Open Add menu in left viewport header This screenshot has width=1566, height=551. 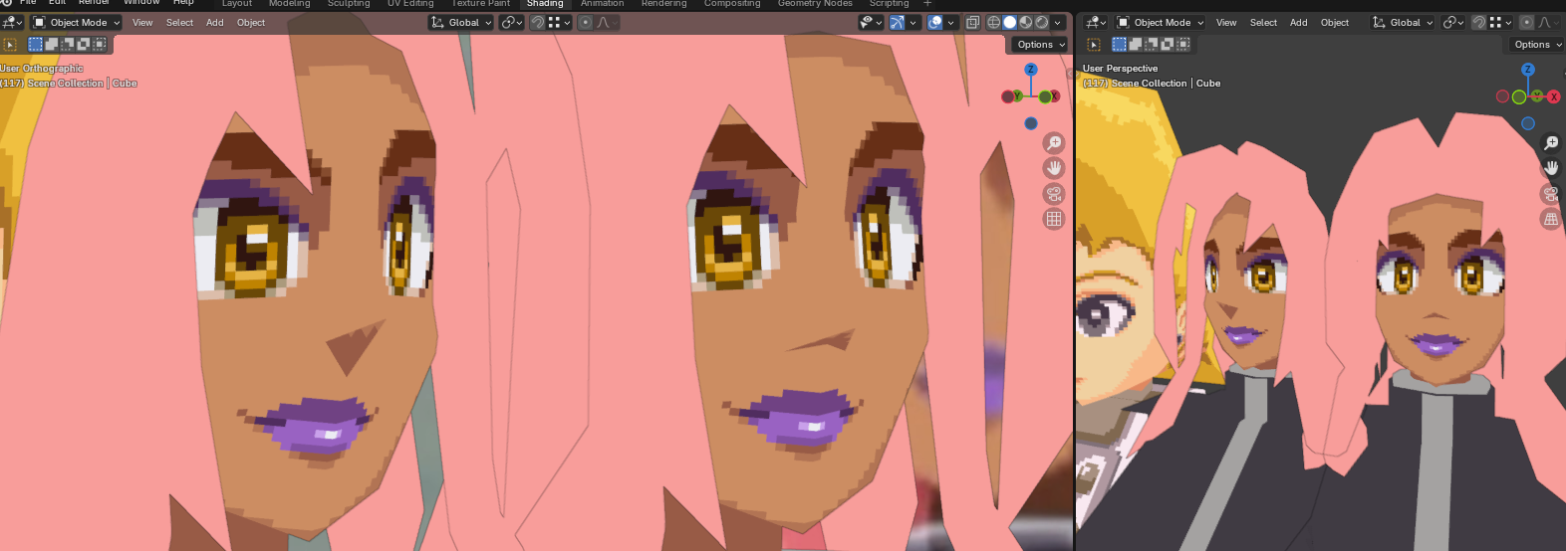[214, 22]
